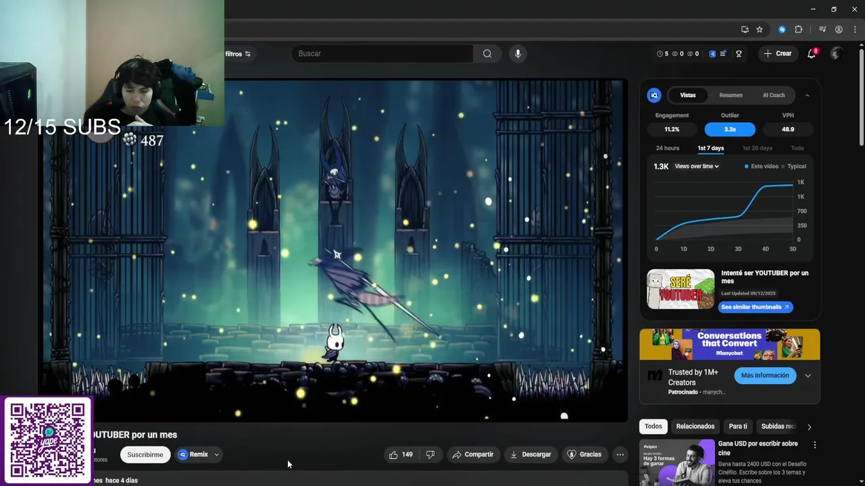Open the Views over time dropdown
865x486 pixels.
tap(697, 166)
